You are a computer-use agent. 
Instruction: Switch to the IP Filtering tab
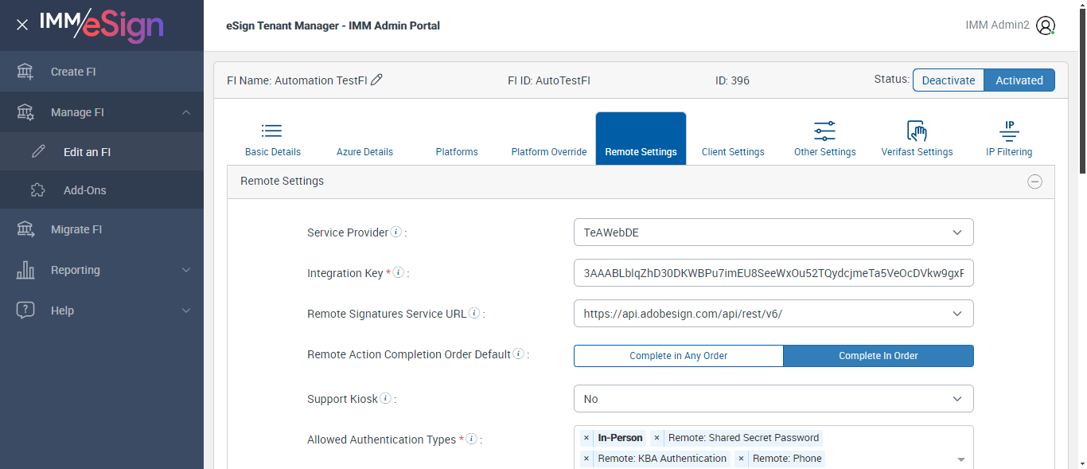point(1009,139)
